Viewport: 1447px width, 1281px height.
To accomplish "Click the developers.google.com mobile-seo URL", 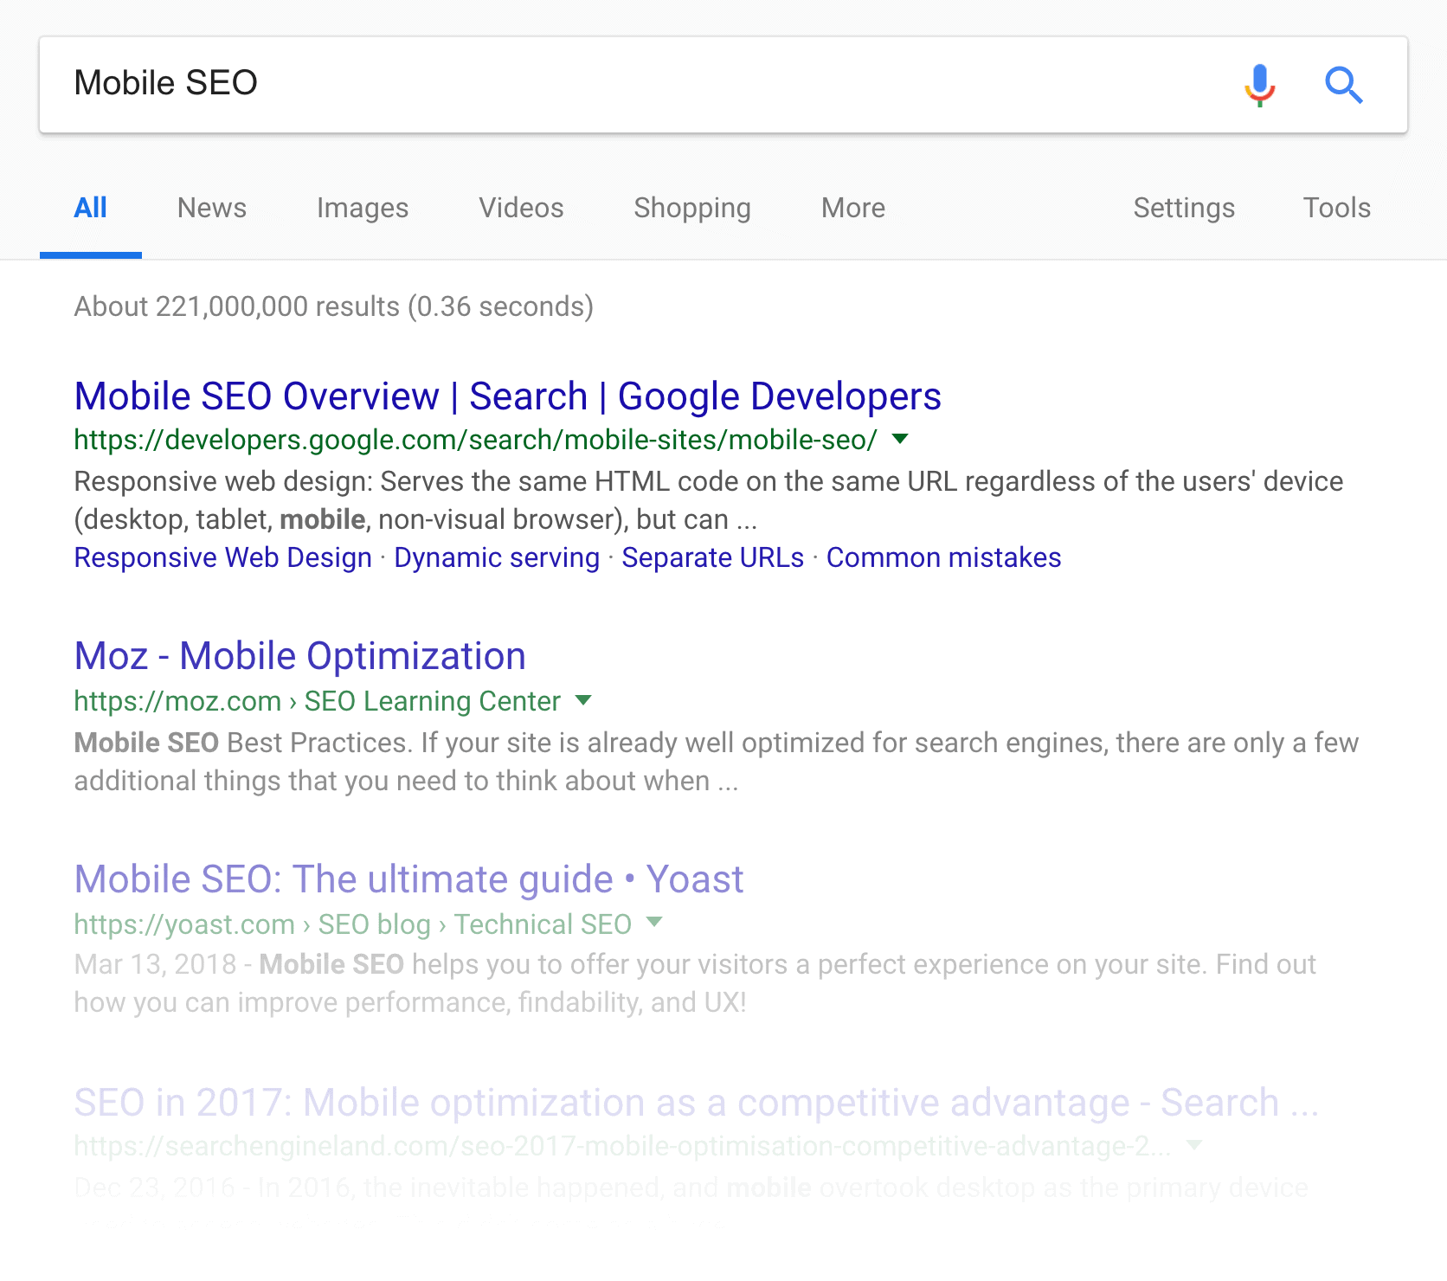I will (476, 440).
